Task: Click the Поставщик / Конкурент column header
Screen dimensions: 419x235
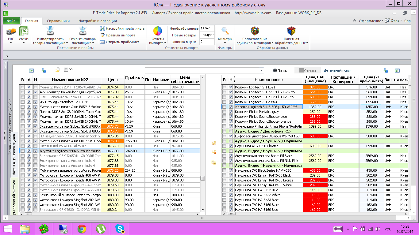Action: [x=343, y=80]
